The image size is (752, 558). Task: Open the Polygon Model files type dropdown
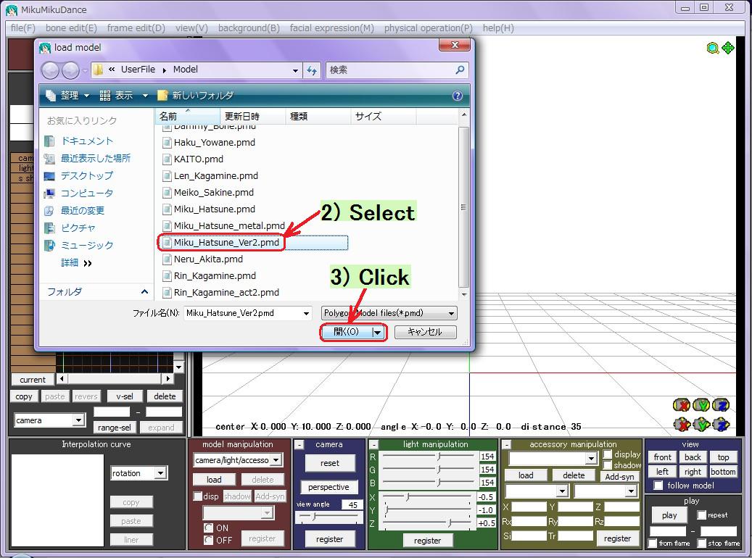coord(451,314)
